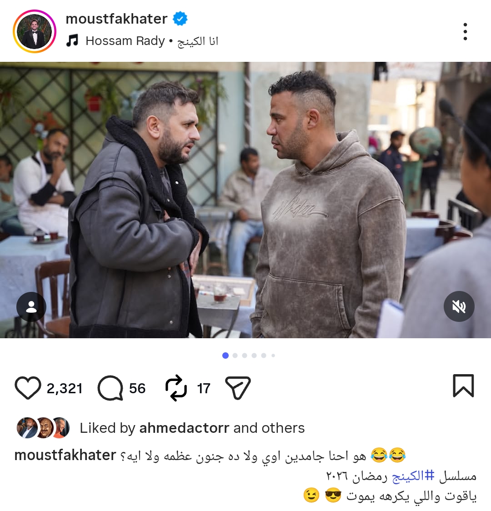The image size is (491, 511).
Task: Tap the repost arrows icon
Action: click(176, 388)
